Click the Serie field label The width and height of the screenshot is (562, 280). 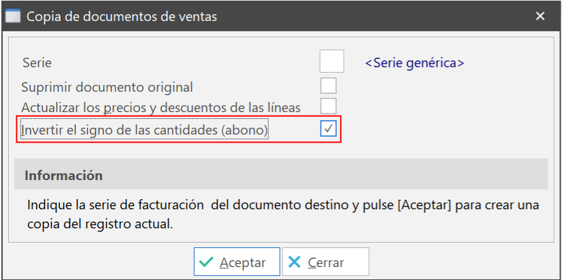(x=37, y=63)
